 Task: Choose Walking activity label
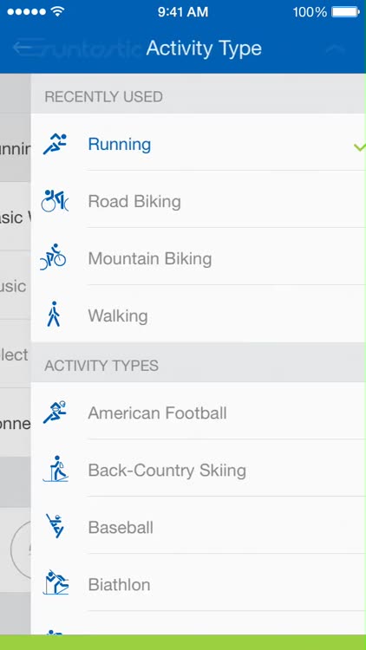coord(118,315)
